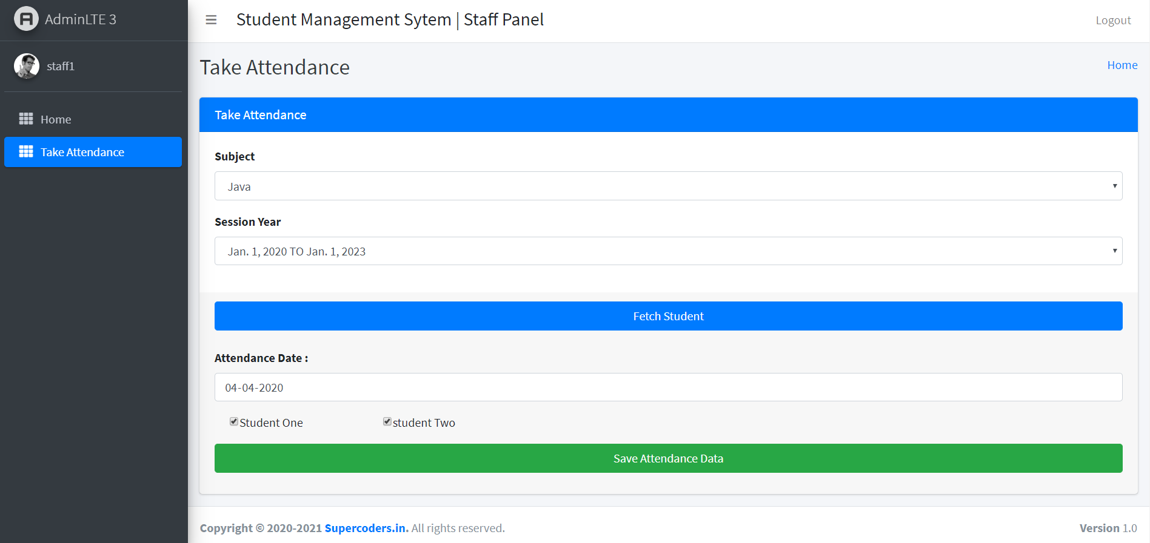Open the Home item in the sidebar menu
This screenshot has width=1150, height=543.
coord(93,119)
